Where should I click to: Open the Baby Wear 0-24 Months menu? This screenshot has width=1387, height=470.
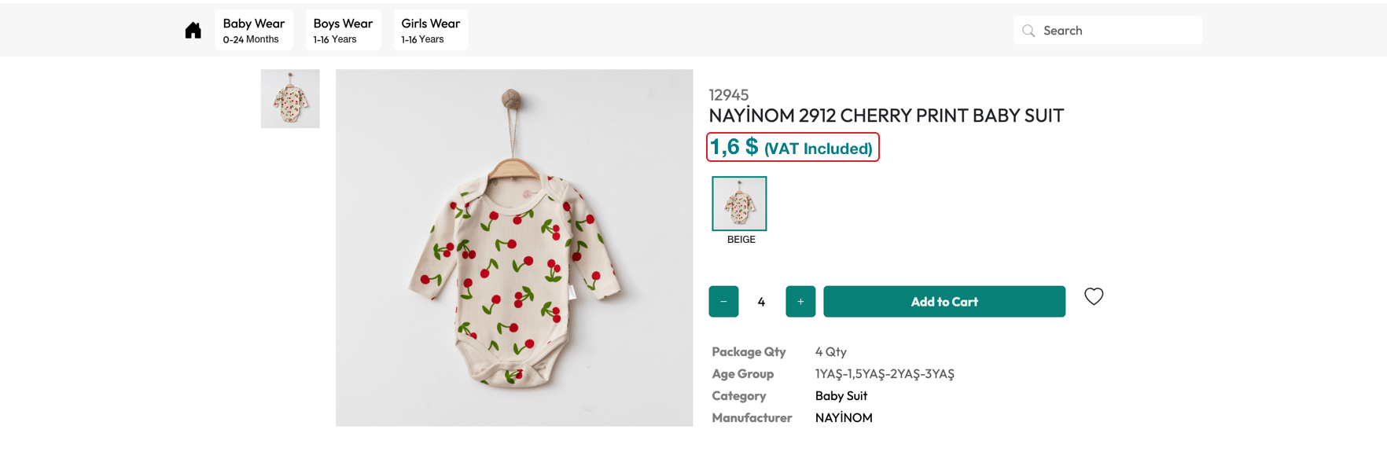[253, 31]
